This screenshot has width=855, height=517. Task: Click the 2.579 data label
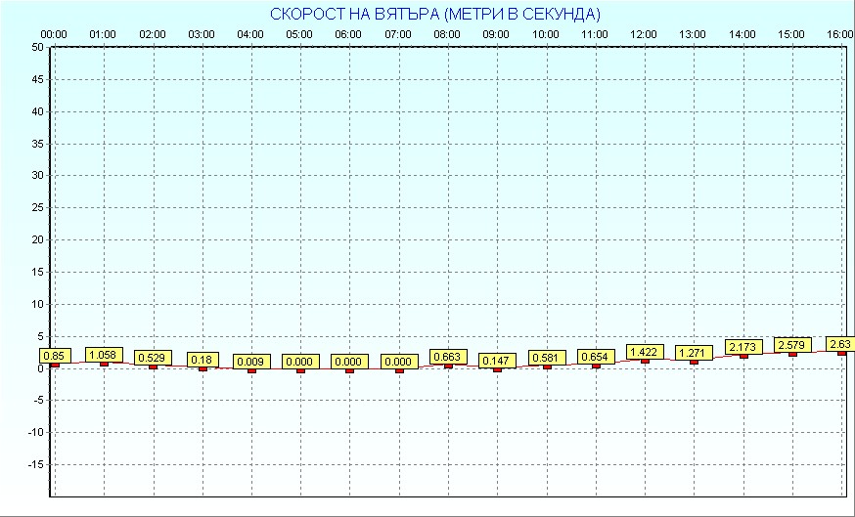click(x=792, y=345)
